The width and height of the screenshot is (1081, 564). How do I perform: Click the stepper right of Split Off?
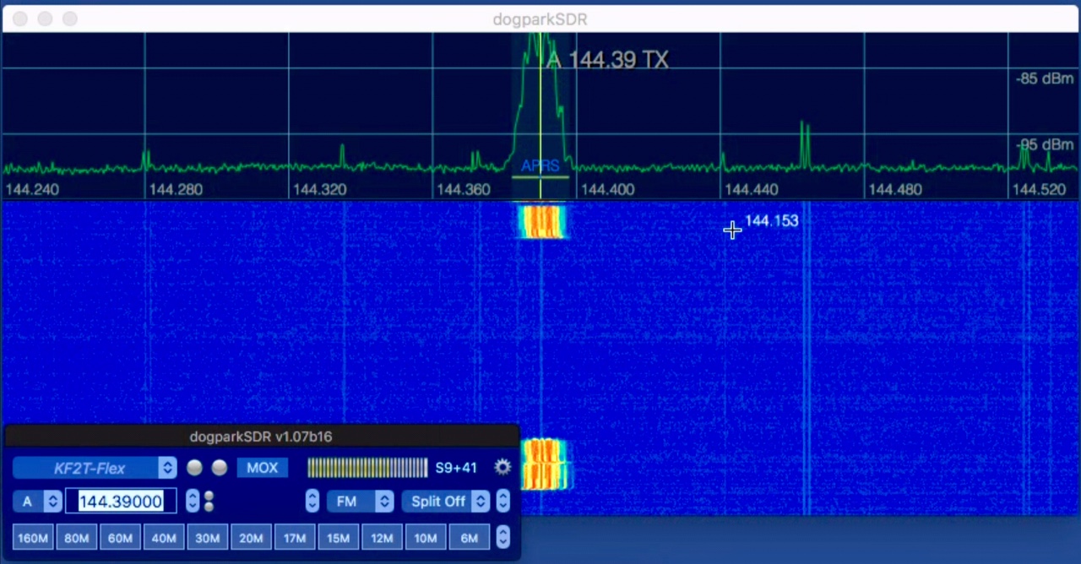coord(502,501)
